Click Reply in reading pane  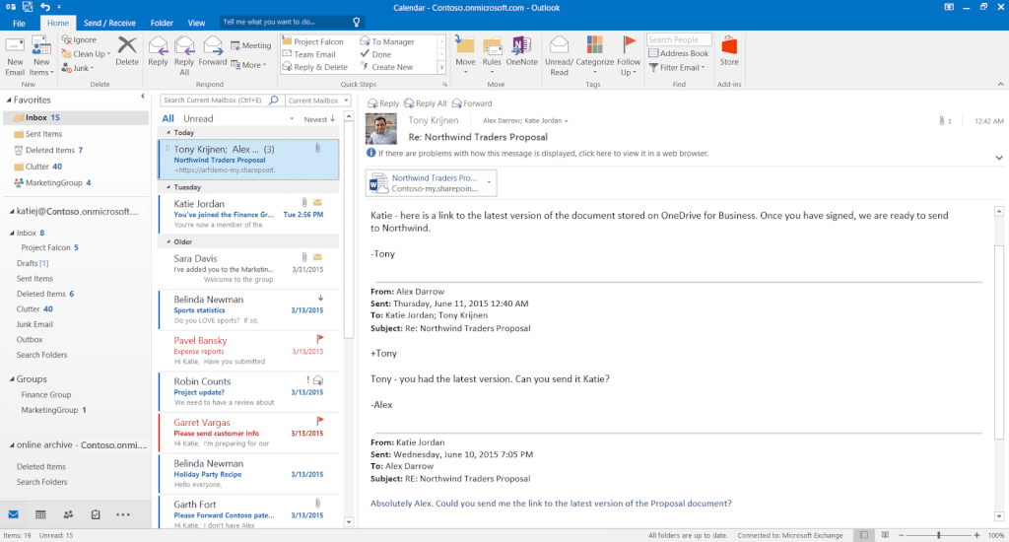[x=383, y=103]
